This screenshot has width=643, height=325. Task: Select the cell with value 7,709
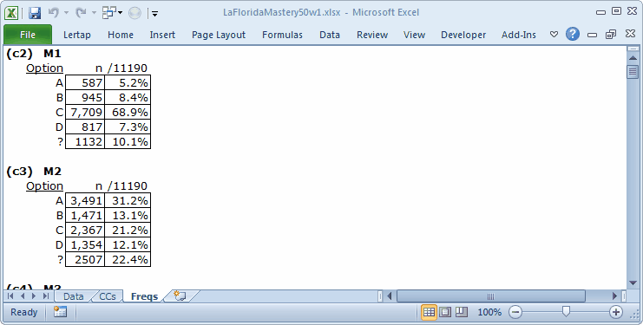click(85, 112)
